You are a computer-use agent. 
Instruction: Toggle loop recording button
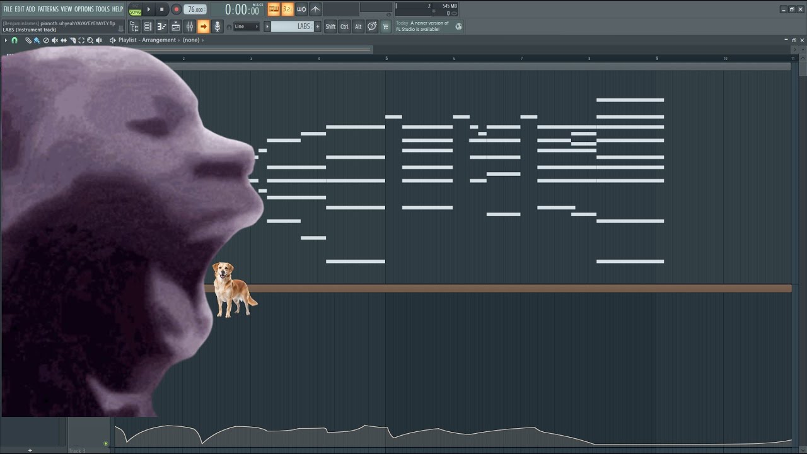click(301, 9)
